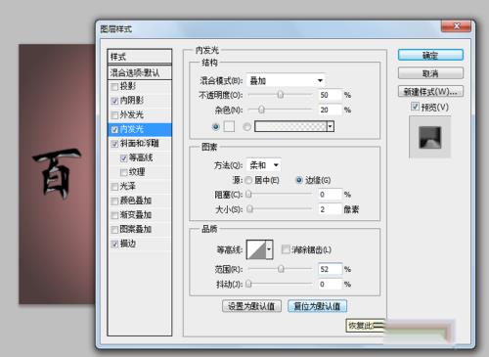Image resolution: width=489 pixels, height=357 pixels.
Task: Click the 大小 slider handle
Action: point(249,209)
